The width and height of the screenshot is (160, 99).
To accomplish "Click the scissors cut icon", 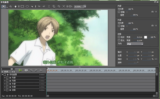I will tap(49, 7).
